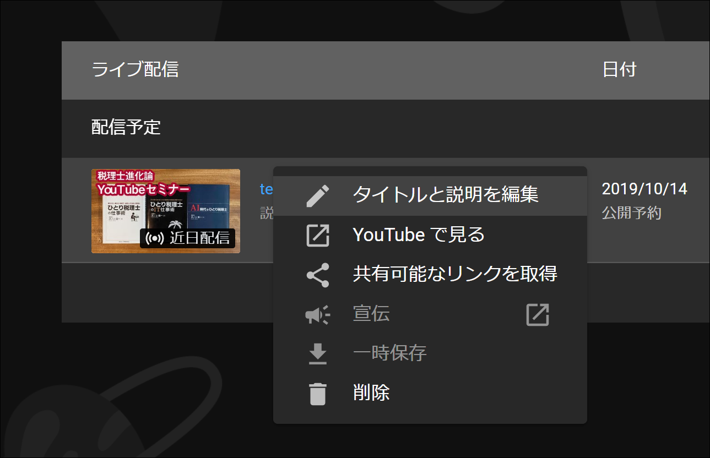Select 削除 to delete the stream
This screenshot has height=458, width=710.
click(x=430, y=394)
